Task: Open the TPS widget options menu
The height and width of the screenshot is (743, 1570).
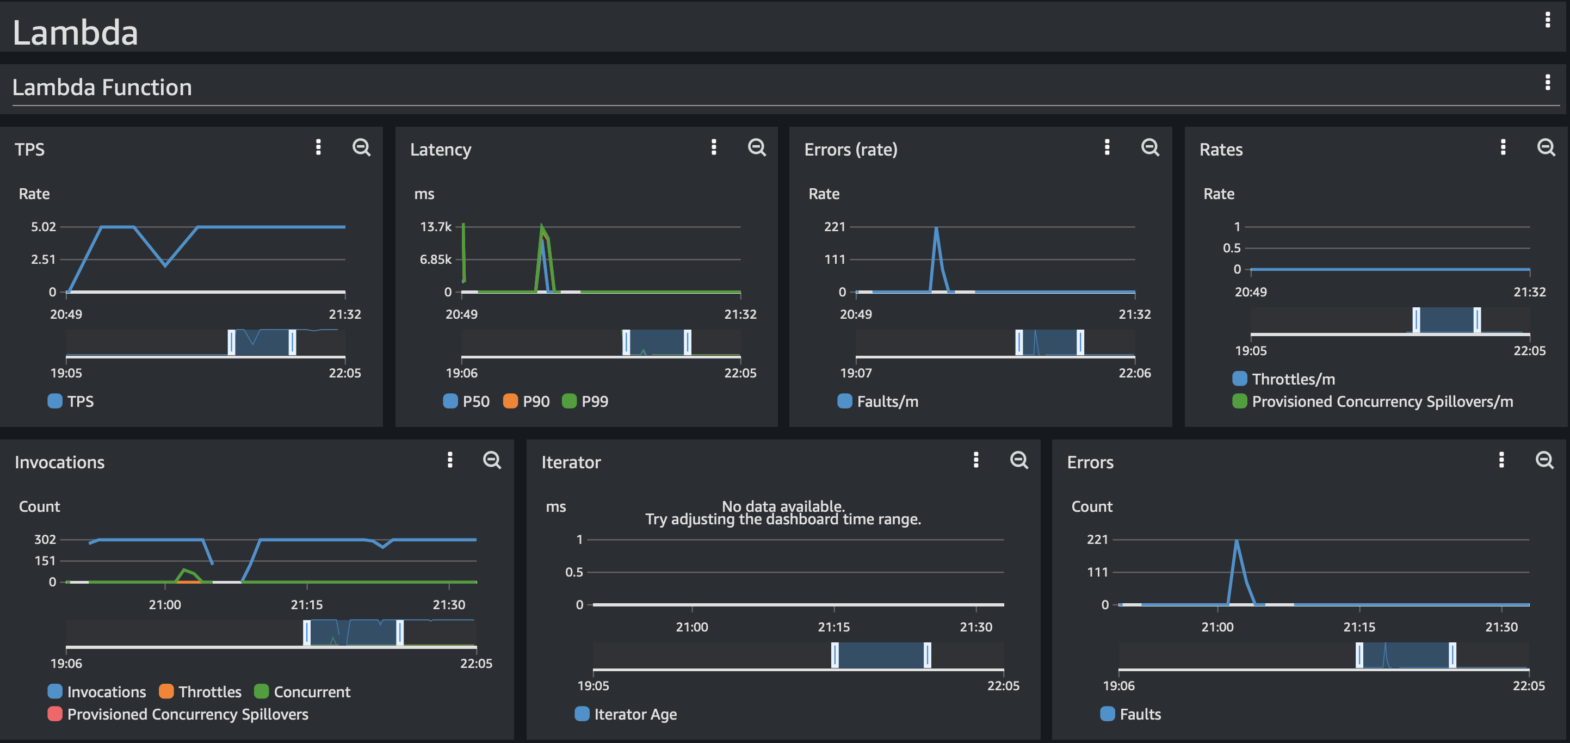Action: coord(318,147)
